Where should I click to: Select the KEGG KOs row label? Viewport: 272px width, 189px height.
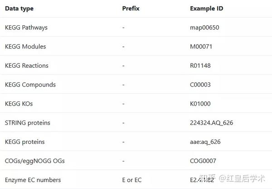[19, 104]
